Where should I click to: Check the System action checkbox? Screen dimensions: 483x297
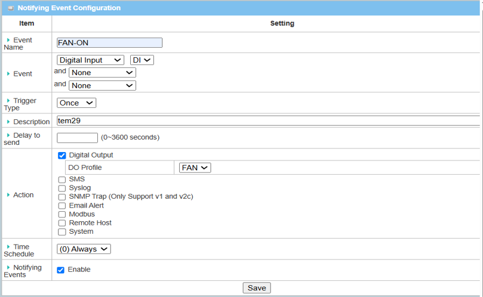pos(62,232)
